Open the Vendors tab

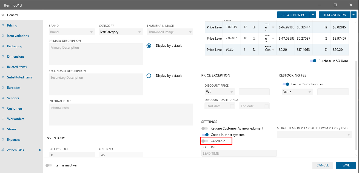(13, 98)
